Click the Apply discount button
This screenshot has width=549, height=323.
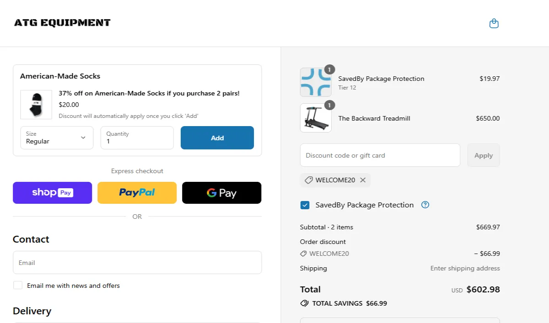483,155
